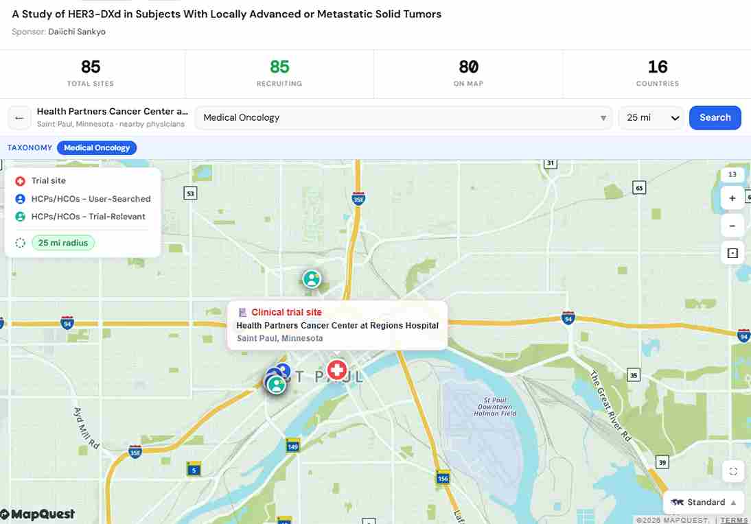Image resolution: width=751 pixels, height=524 pixels.
Task: Click the Medical Oncology taxonomy chip
Action: click(97, 148)
